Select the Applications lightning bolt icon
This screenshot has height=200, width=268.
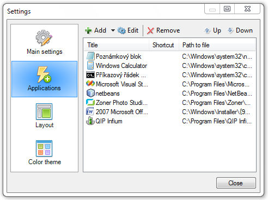pyautogui.click(x=44, y=74)
